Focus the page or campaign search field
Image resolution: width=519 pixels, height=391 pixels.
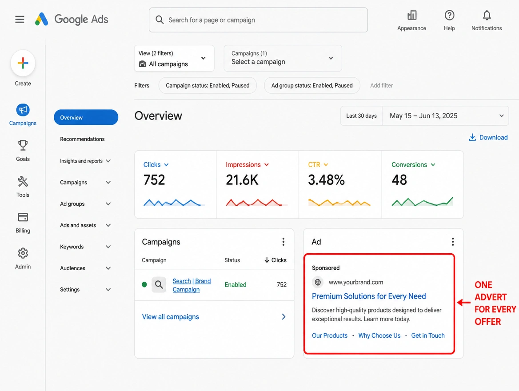click(258, 20)
